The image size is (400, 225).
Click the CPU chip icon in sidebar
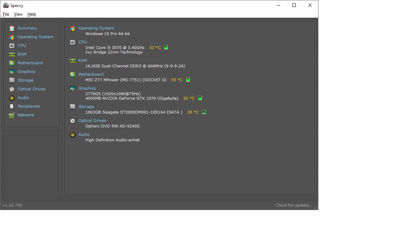[12, 46]
